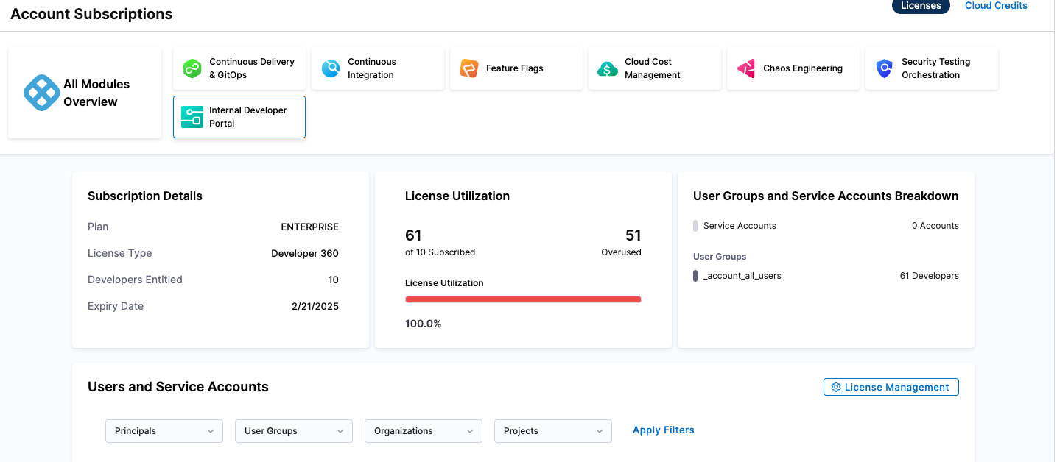
Task: Select the Feature Flags module icon
Action: [469, 68]
